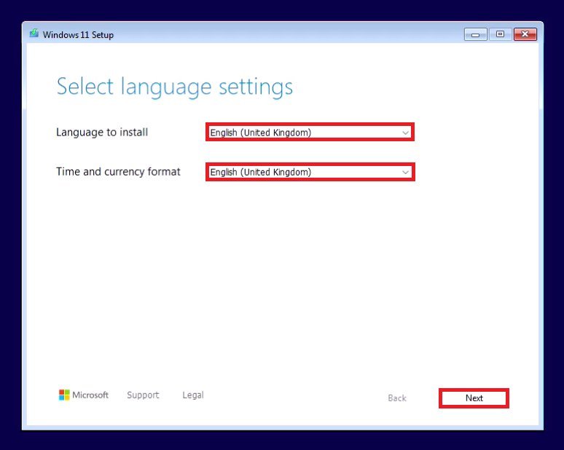This screenshot has height=450, width=564.
Task: Minimize the Windows 11 Setup window
Action: (475, 34)
